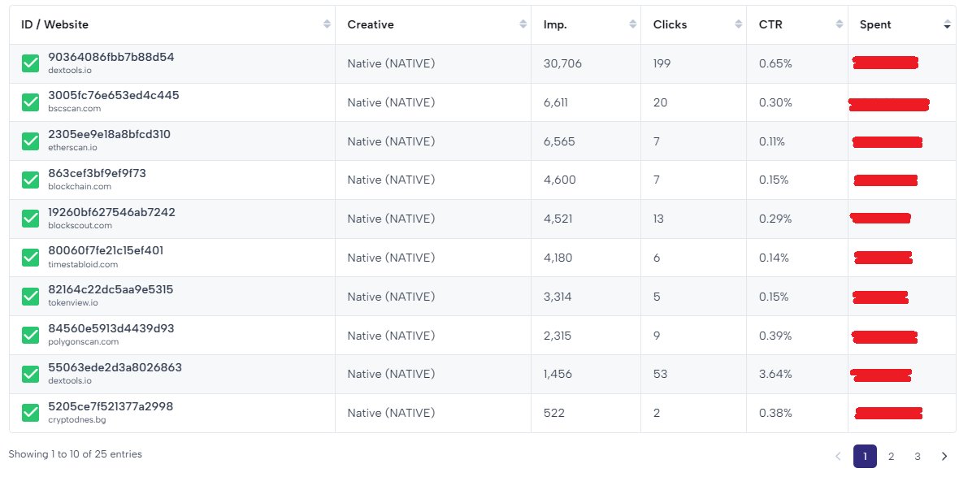This screenshot has height=503, width=959.
Task: Click the 1,456 impressions value
Action: click(558, 374)
